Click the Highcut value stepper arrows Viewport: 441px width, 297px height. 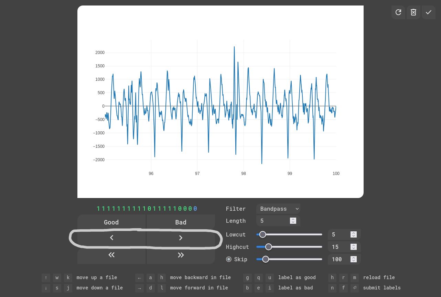(x=353, y=247)
